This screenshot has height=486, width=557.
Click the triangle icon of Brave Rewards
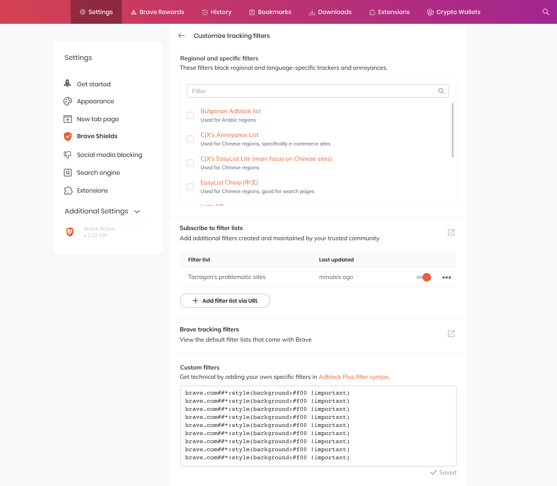(x=134, y=12)
